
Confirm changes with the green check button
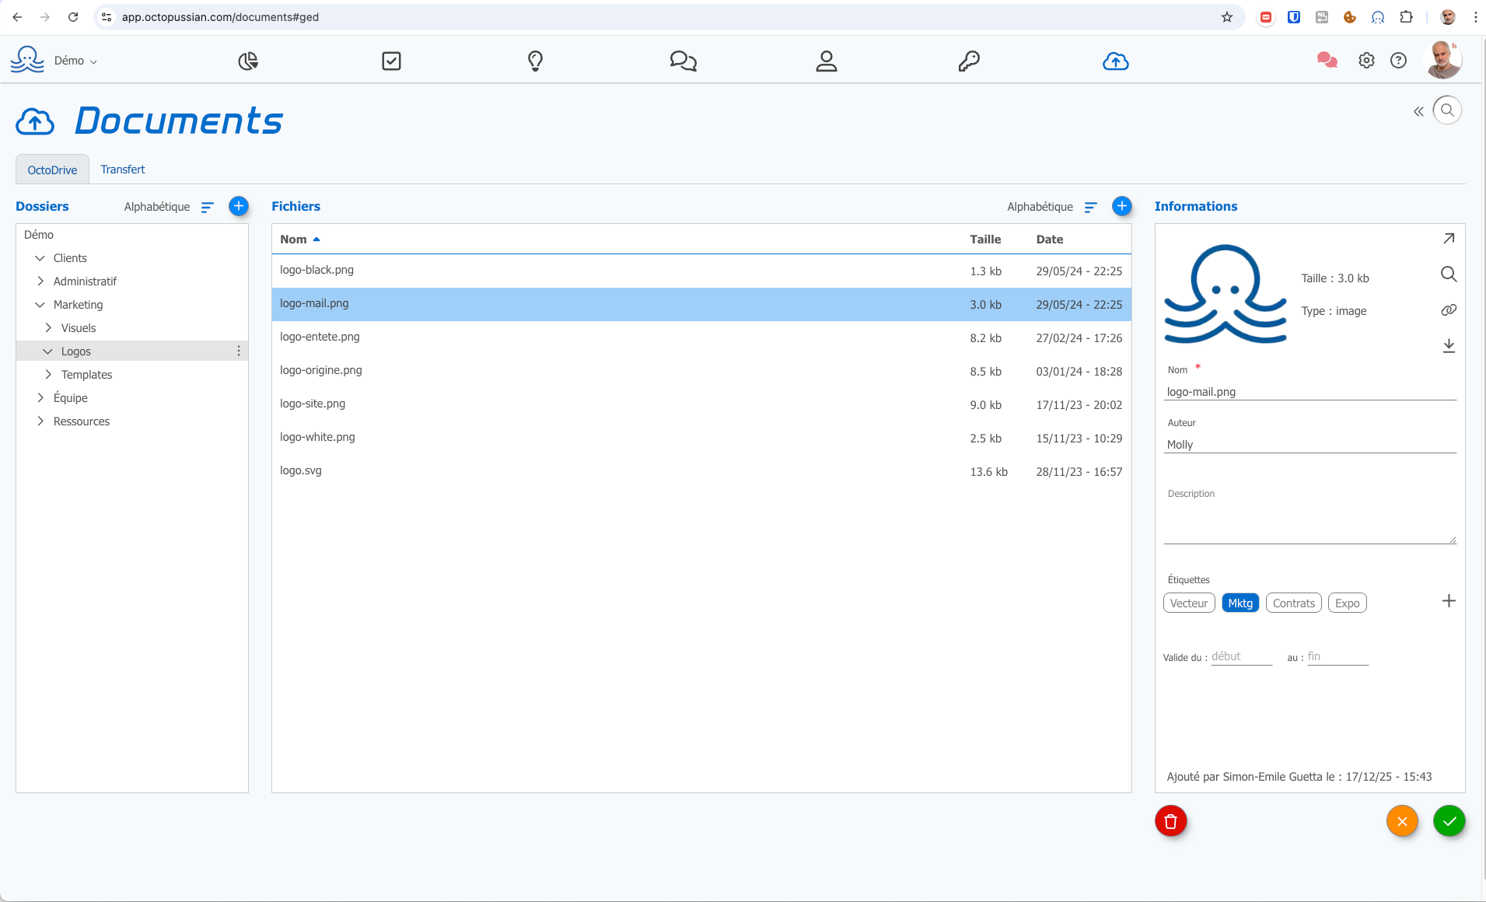[1448, 820]
